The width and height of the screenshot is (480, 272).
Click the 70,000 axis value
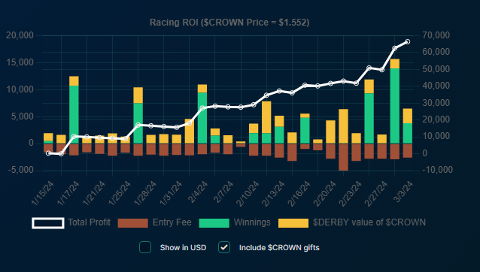[436, 35]
